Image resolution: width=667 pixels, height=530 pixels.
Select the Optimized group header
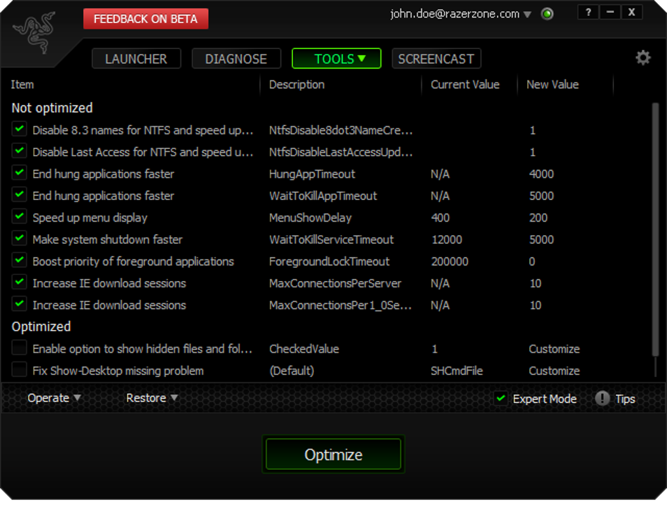tap(41, 326)
